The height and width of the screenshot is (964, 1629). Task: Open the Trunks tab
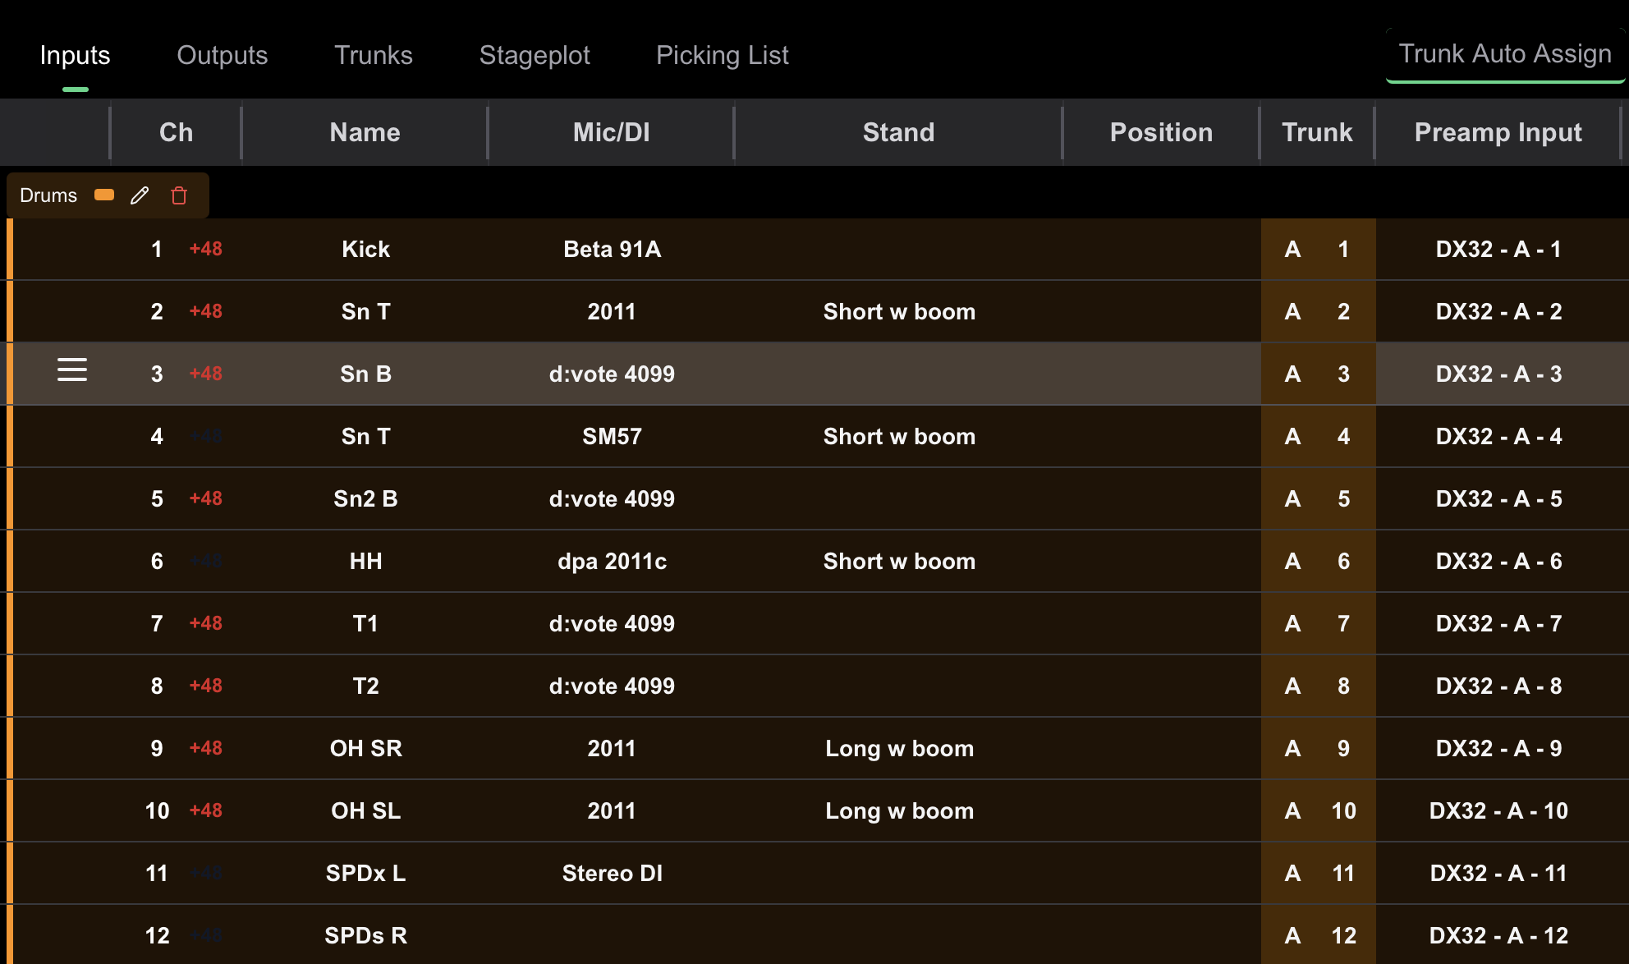tap(373, 55)
